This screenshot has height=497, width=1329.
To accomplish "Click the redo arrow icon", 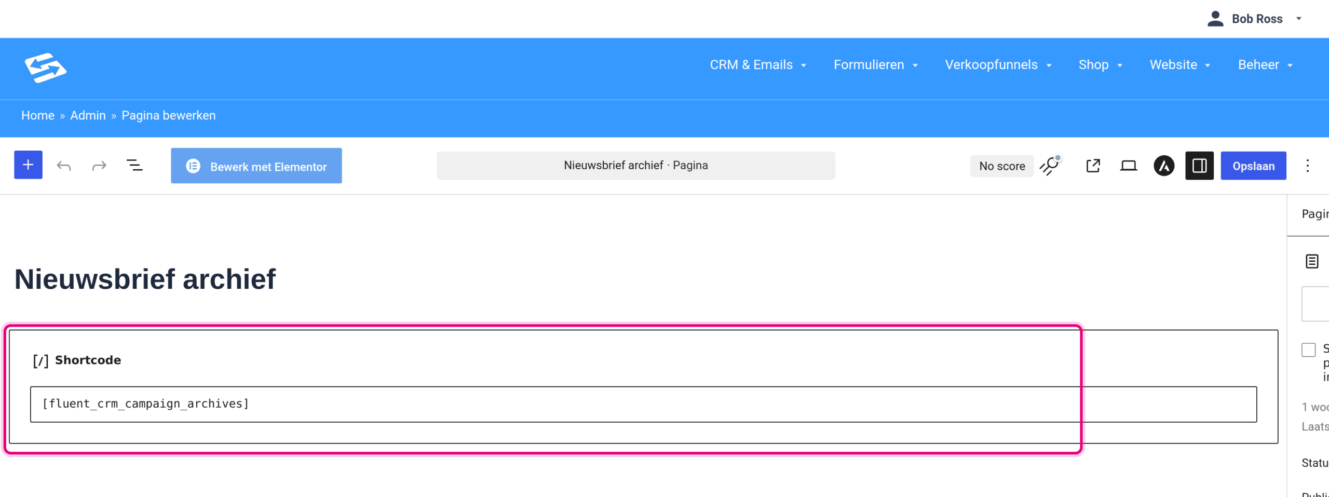I will 99,166.
